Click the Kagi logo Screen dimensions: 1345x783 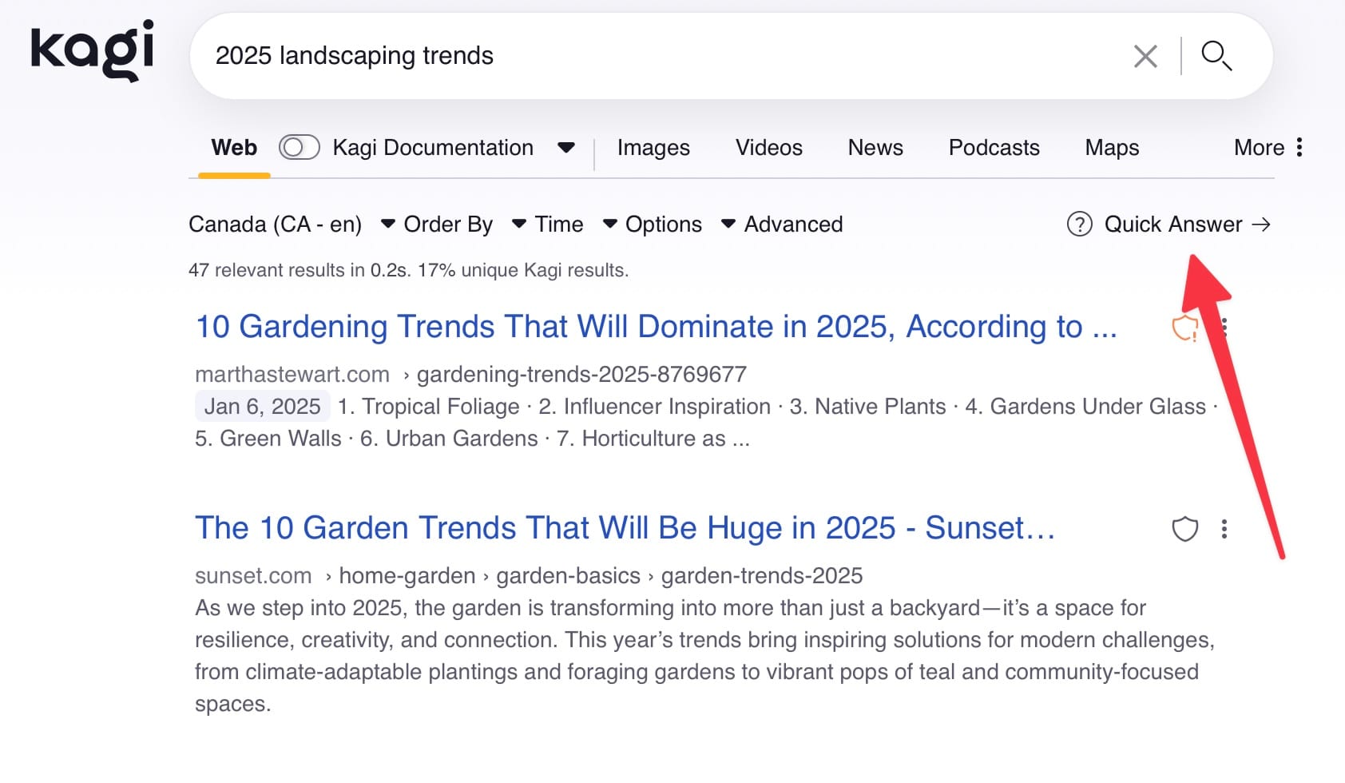[92, 51]
